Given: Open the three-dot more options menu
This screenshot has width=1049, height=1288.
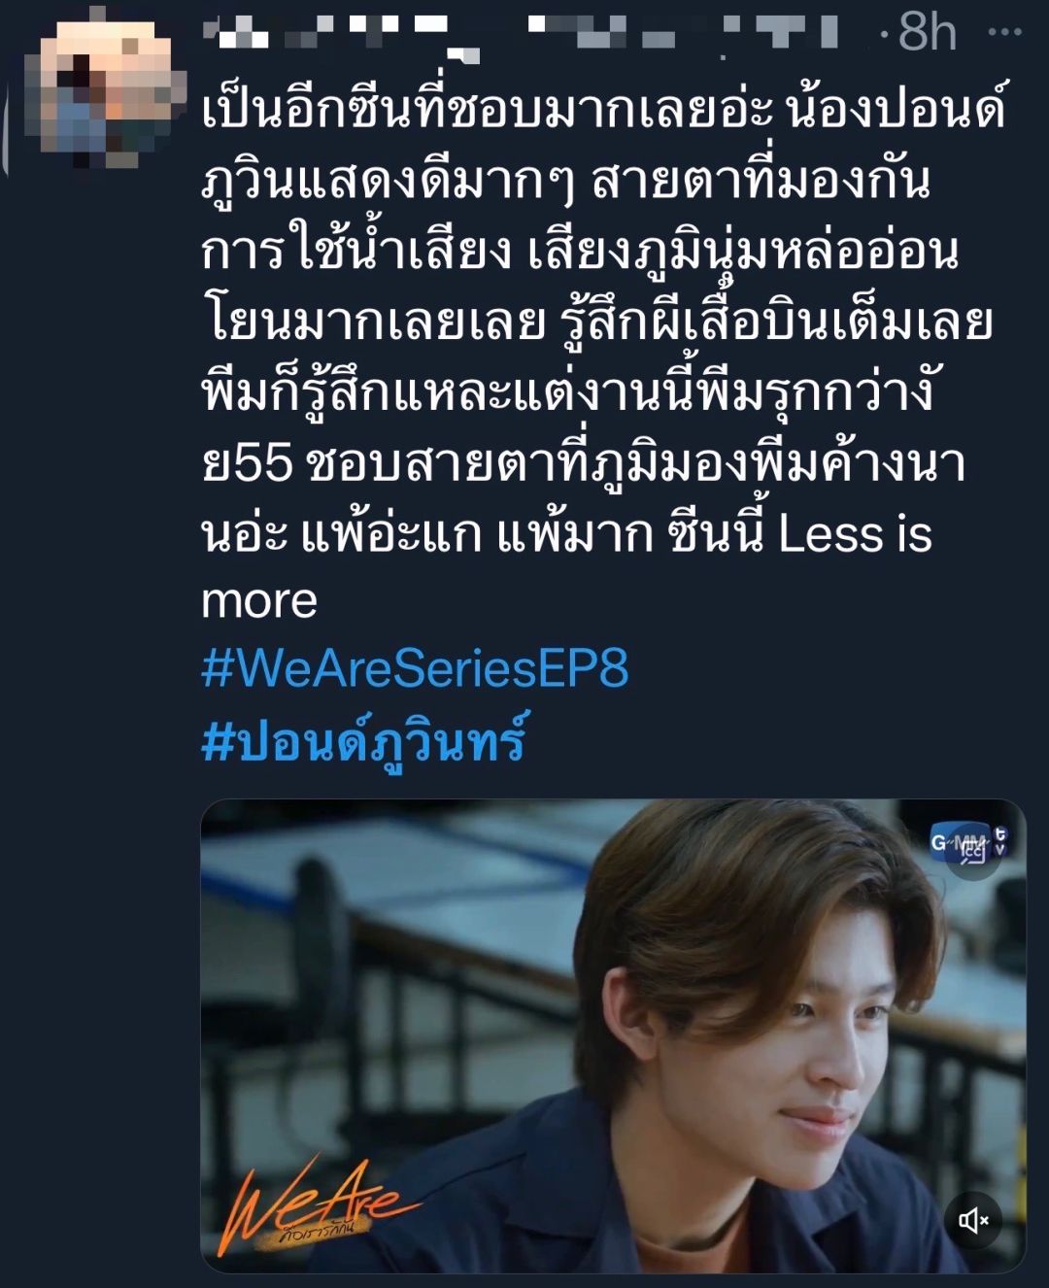Looking at the screenshot, I should pos(1003,32).
